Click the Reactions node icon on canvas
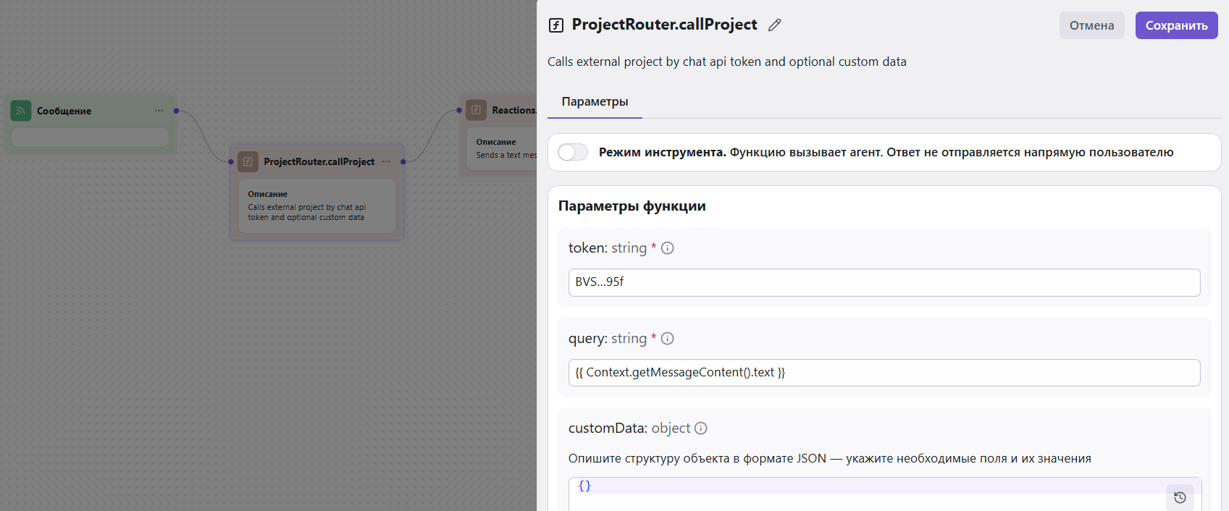Viewport: 1229px width, 511px height. coord(476,110)
